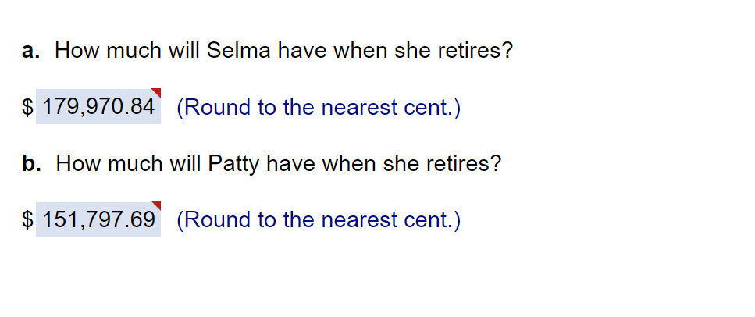Click the second 'Round to the nearest cent' hint

tap(319, 219)
